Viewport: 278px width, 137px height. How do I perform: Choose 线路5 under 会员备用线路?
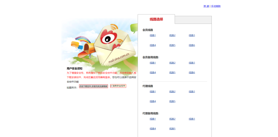point(172,73)
